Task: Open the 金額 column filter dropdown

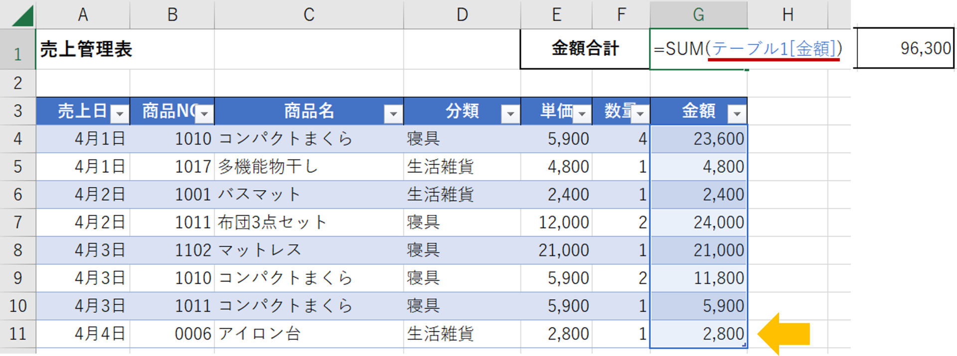Action: click(x=737, y=114)
